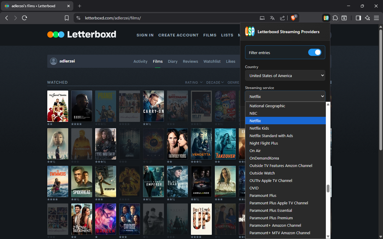Click the Letterboxd Streaming Providers toolbar icon
The width and height of the screenshot is (383, 239).
pos(326,18)
